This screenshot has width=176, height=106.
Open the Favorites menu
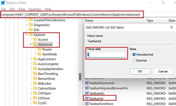(35, 9)
